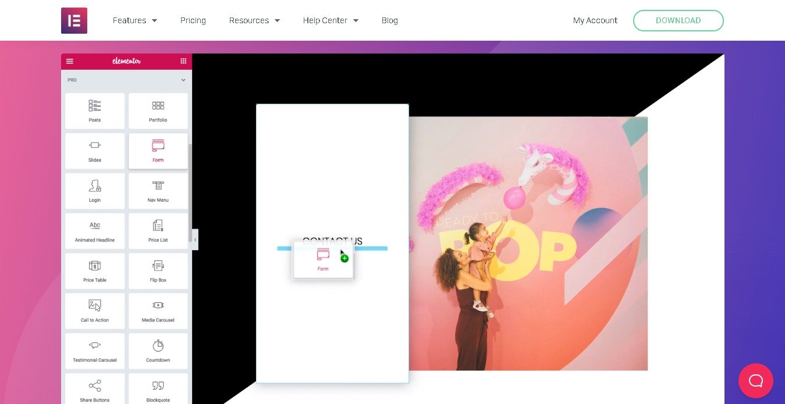785x404 pixels.
Task: Select the Portfolio widget
Action: (158, 111)
